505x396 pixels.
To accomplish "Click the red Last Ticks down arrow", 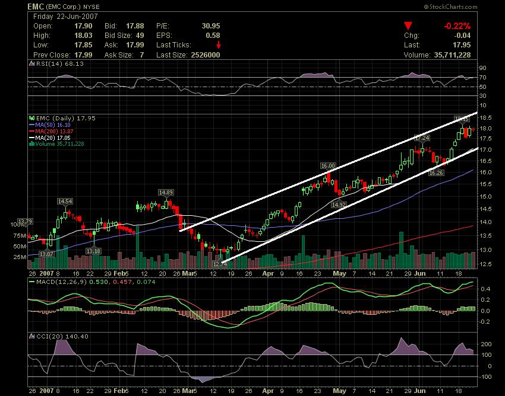I will click(219, 45).
